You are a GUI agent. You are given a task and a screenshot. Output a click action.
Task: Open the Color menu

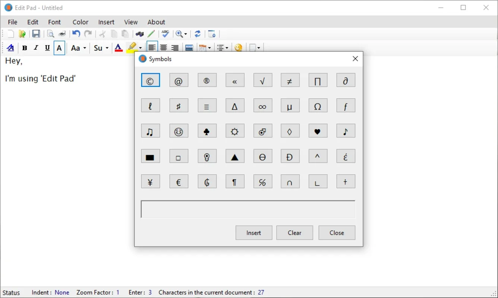81,22
